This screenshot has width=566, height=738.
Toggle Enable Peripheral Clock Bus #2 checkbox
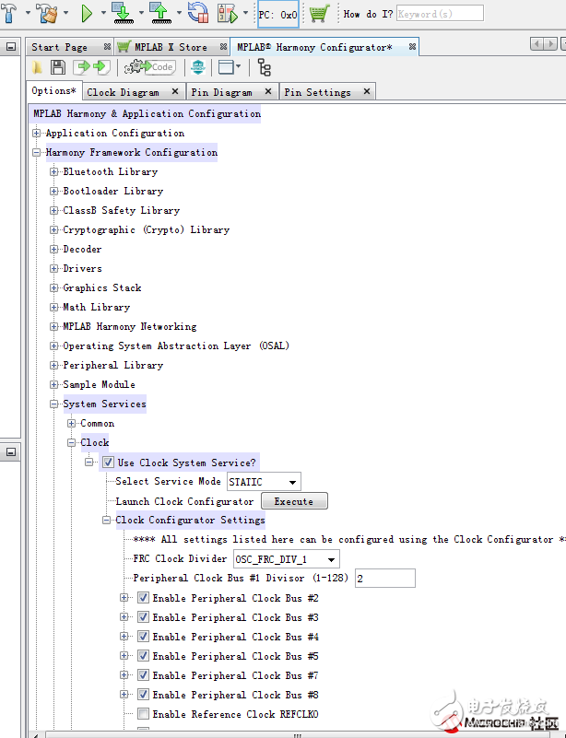[x=143, y=598]
